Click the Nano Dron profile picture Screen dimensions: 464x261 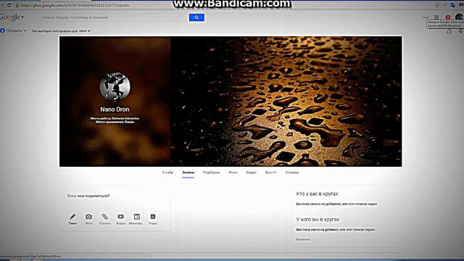[115, 87]
